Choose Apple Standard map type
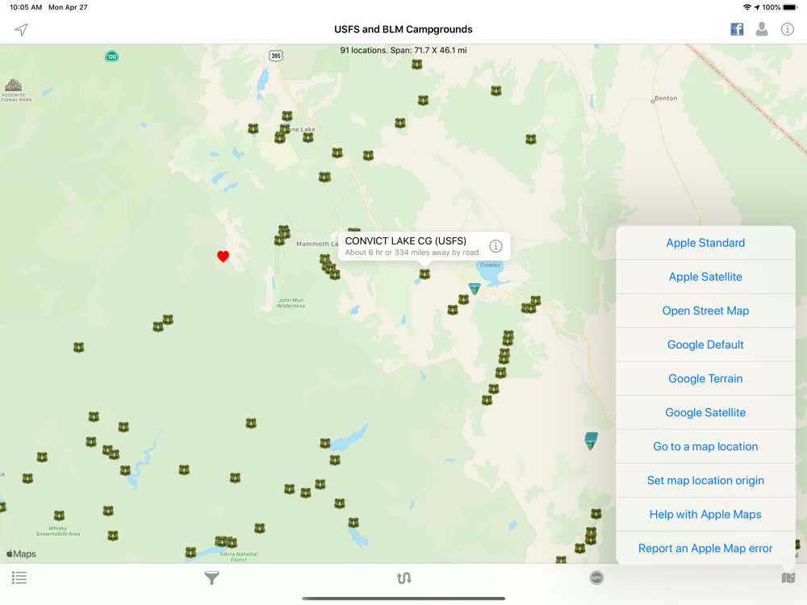The image size is (807, 605). pos(705,243)
